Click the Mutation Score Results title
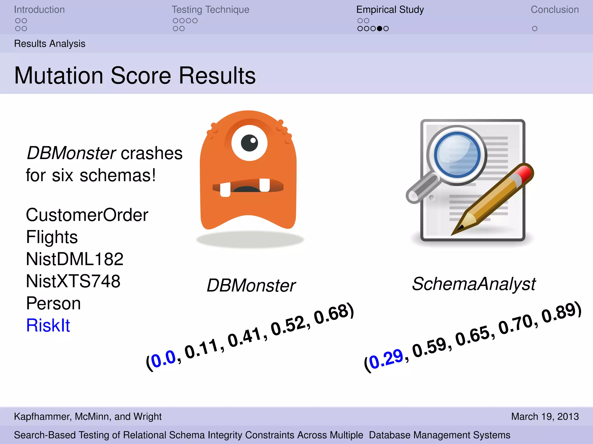This screenshot has height=444, width=593. [x=135, y=75]
